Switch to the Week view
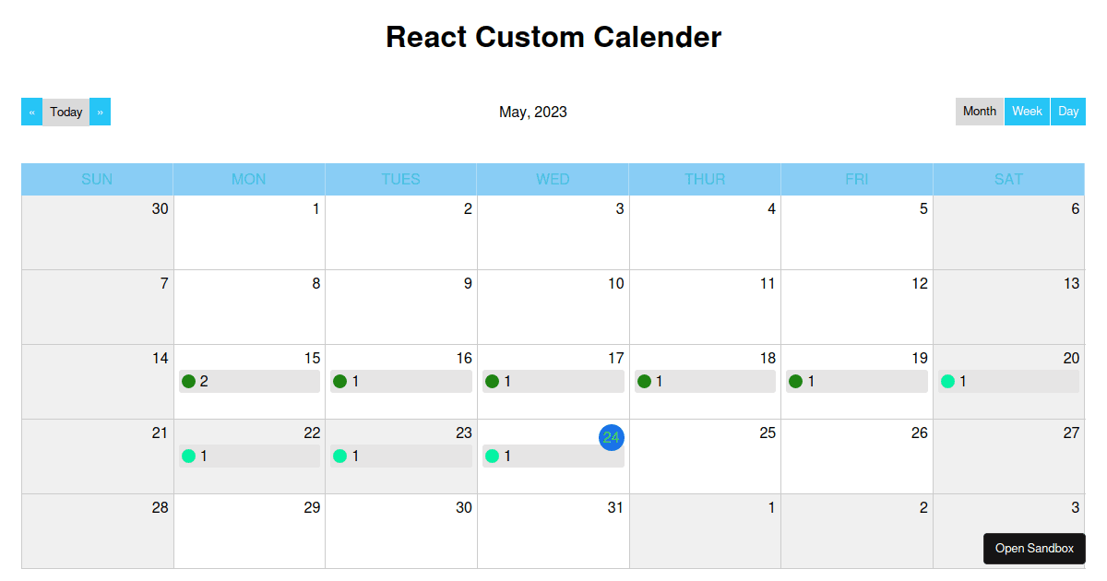Viewport: 1107px width, 581px height. [1027, 111]
